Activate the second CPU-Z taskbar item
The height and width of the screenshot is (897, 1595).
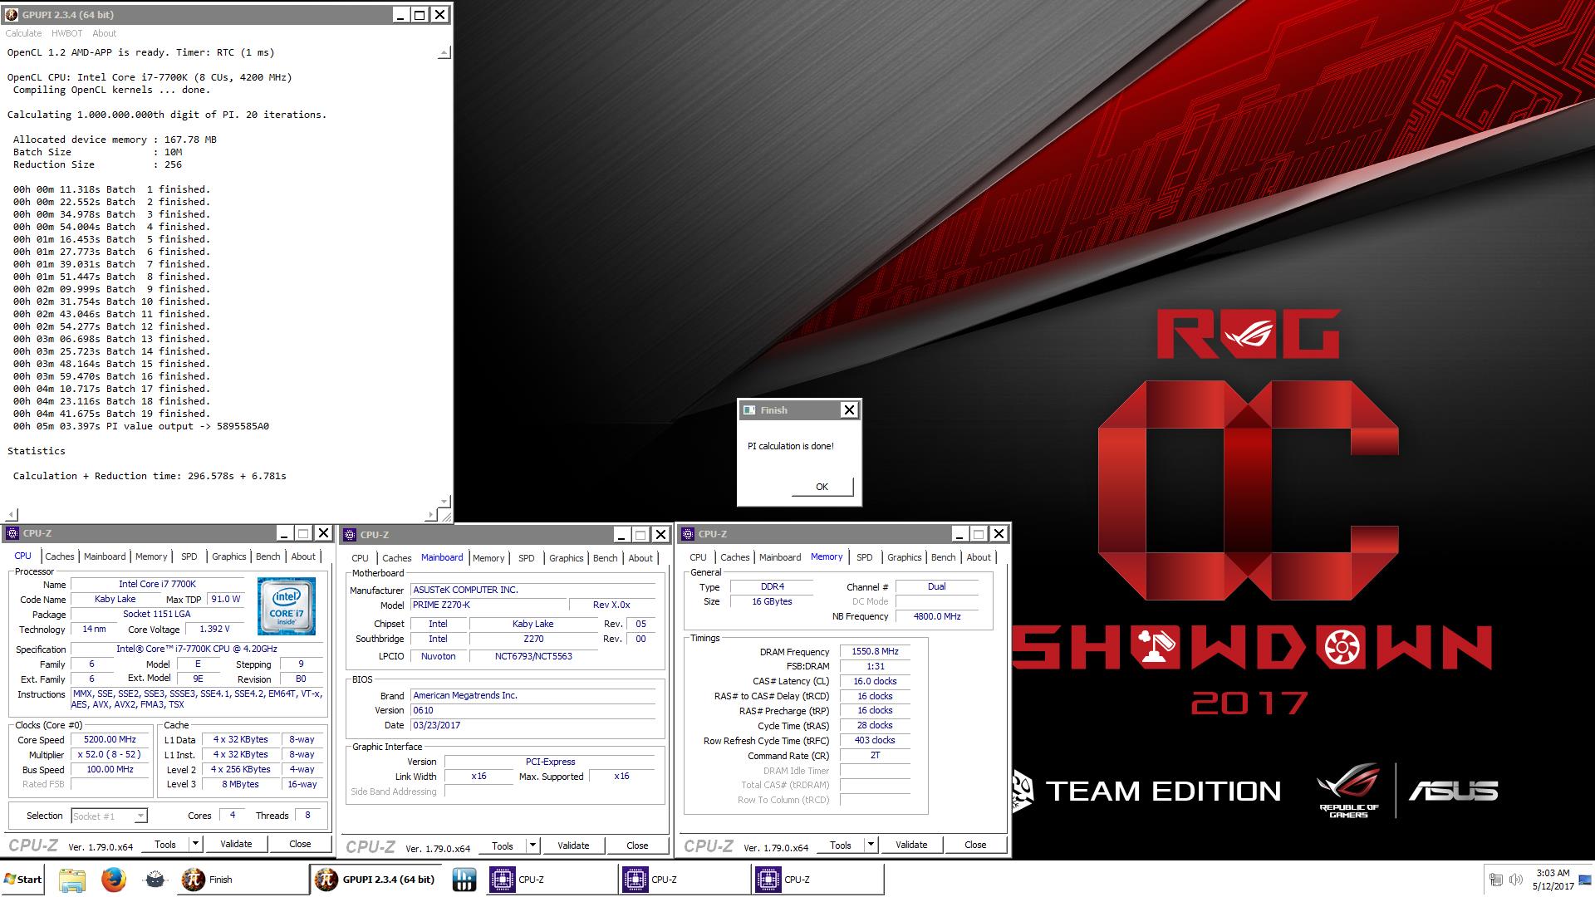684,880
